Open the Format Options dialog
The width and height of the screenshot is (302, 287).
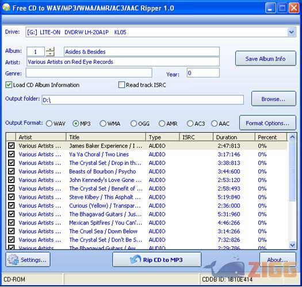267,123
